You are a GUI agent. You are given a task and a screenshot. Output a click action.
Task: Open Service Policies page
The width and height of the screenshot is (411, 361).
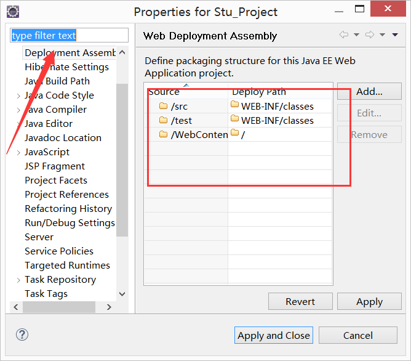59,251
